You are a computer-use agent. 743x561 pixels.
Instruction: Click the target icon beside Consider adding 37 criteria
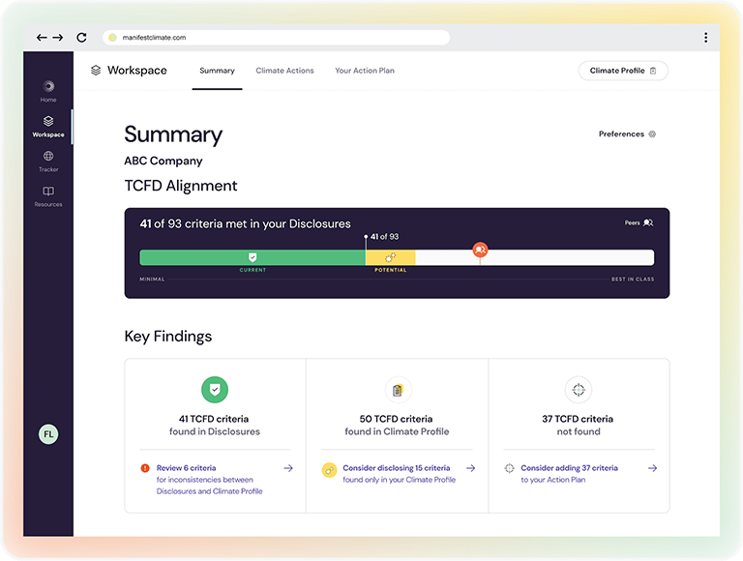[x=509, y=468]
